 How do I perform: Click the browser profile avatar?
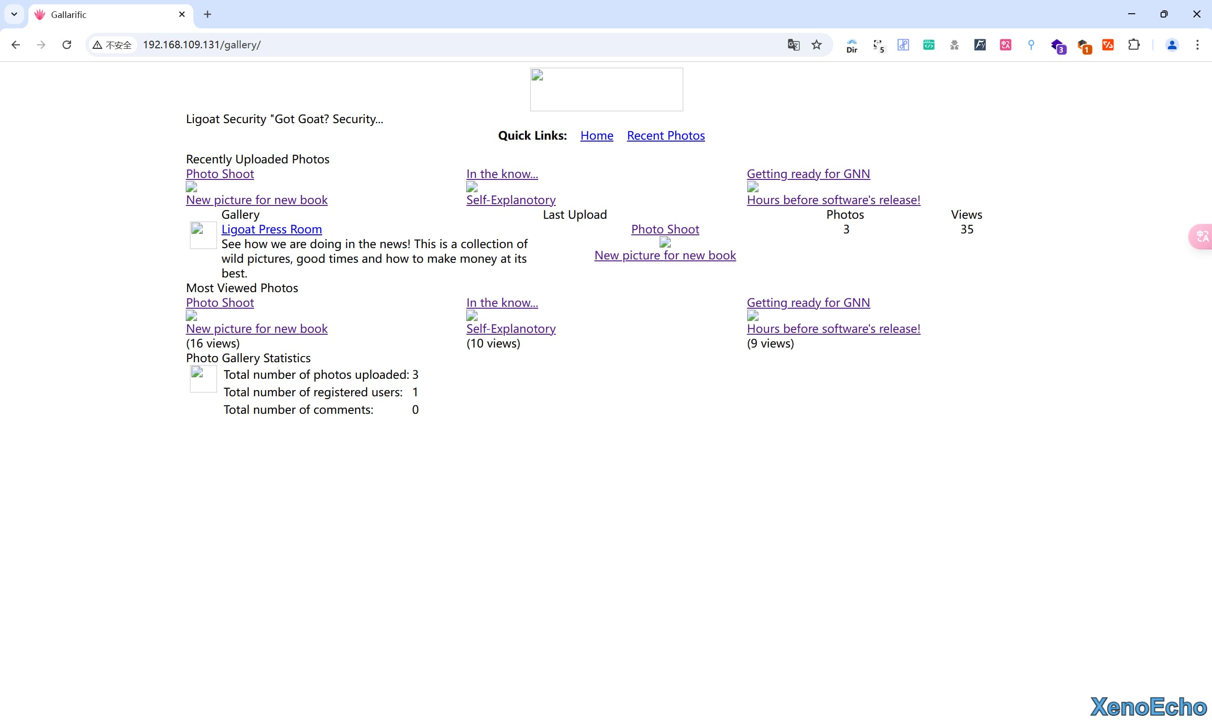(x=1172, y=45)
